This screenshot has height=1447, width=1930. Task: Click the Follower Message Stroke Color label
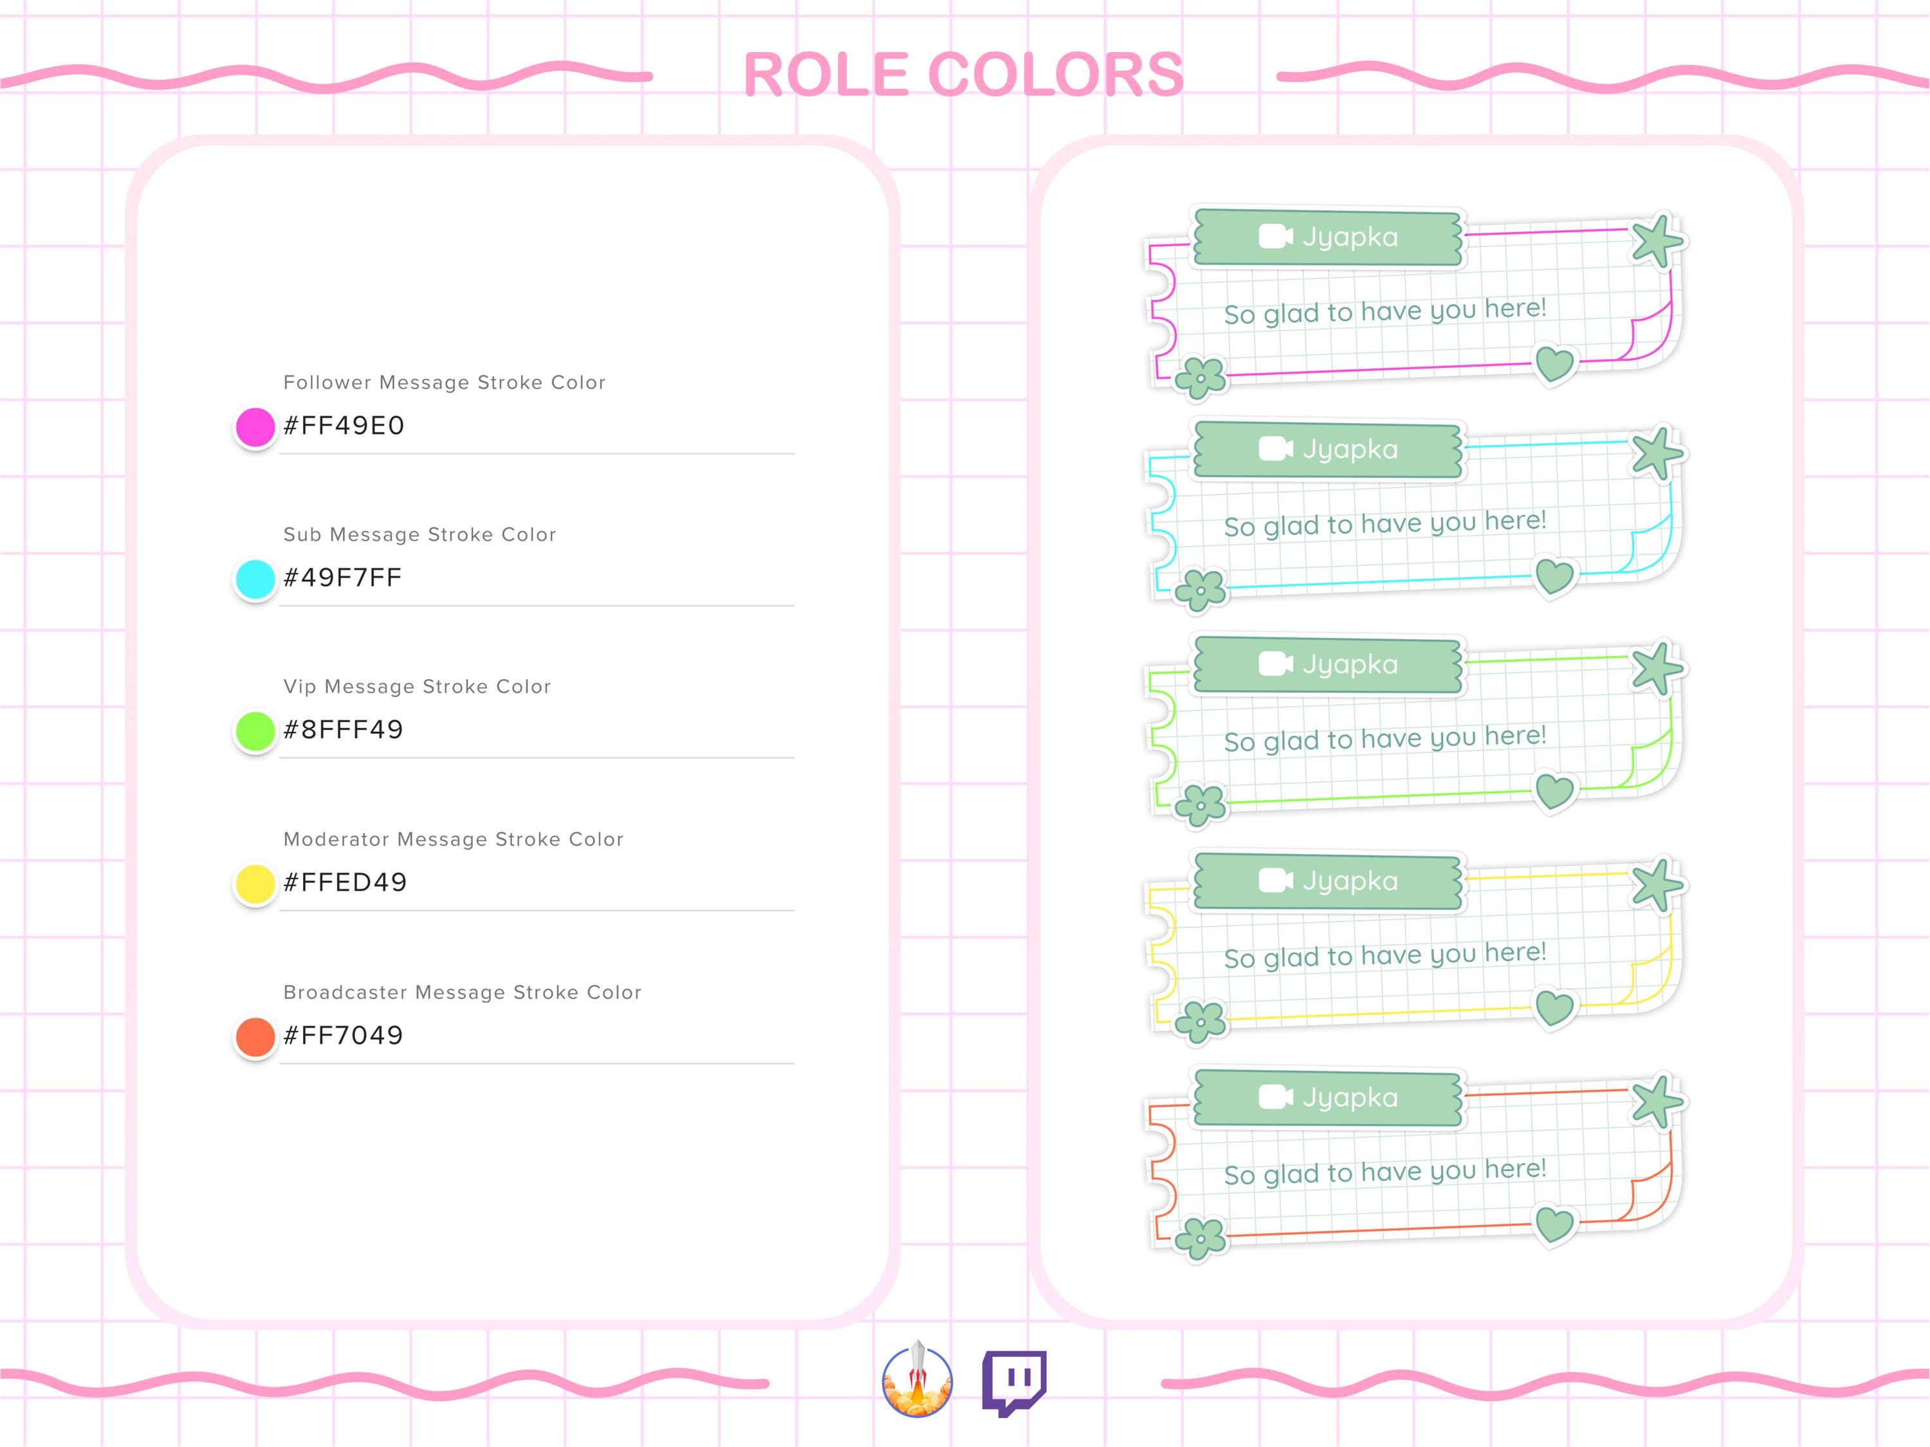pyautogui.click(x=444, y=382)
